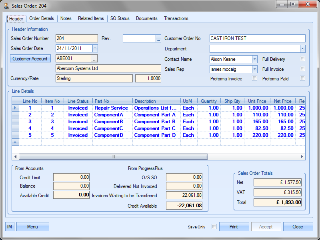The height and width of the screenshot is (240, 320).
Task: Click the new row asterisk marker in grid
Action: (16, 142)
